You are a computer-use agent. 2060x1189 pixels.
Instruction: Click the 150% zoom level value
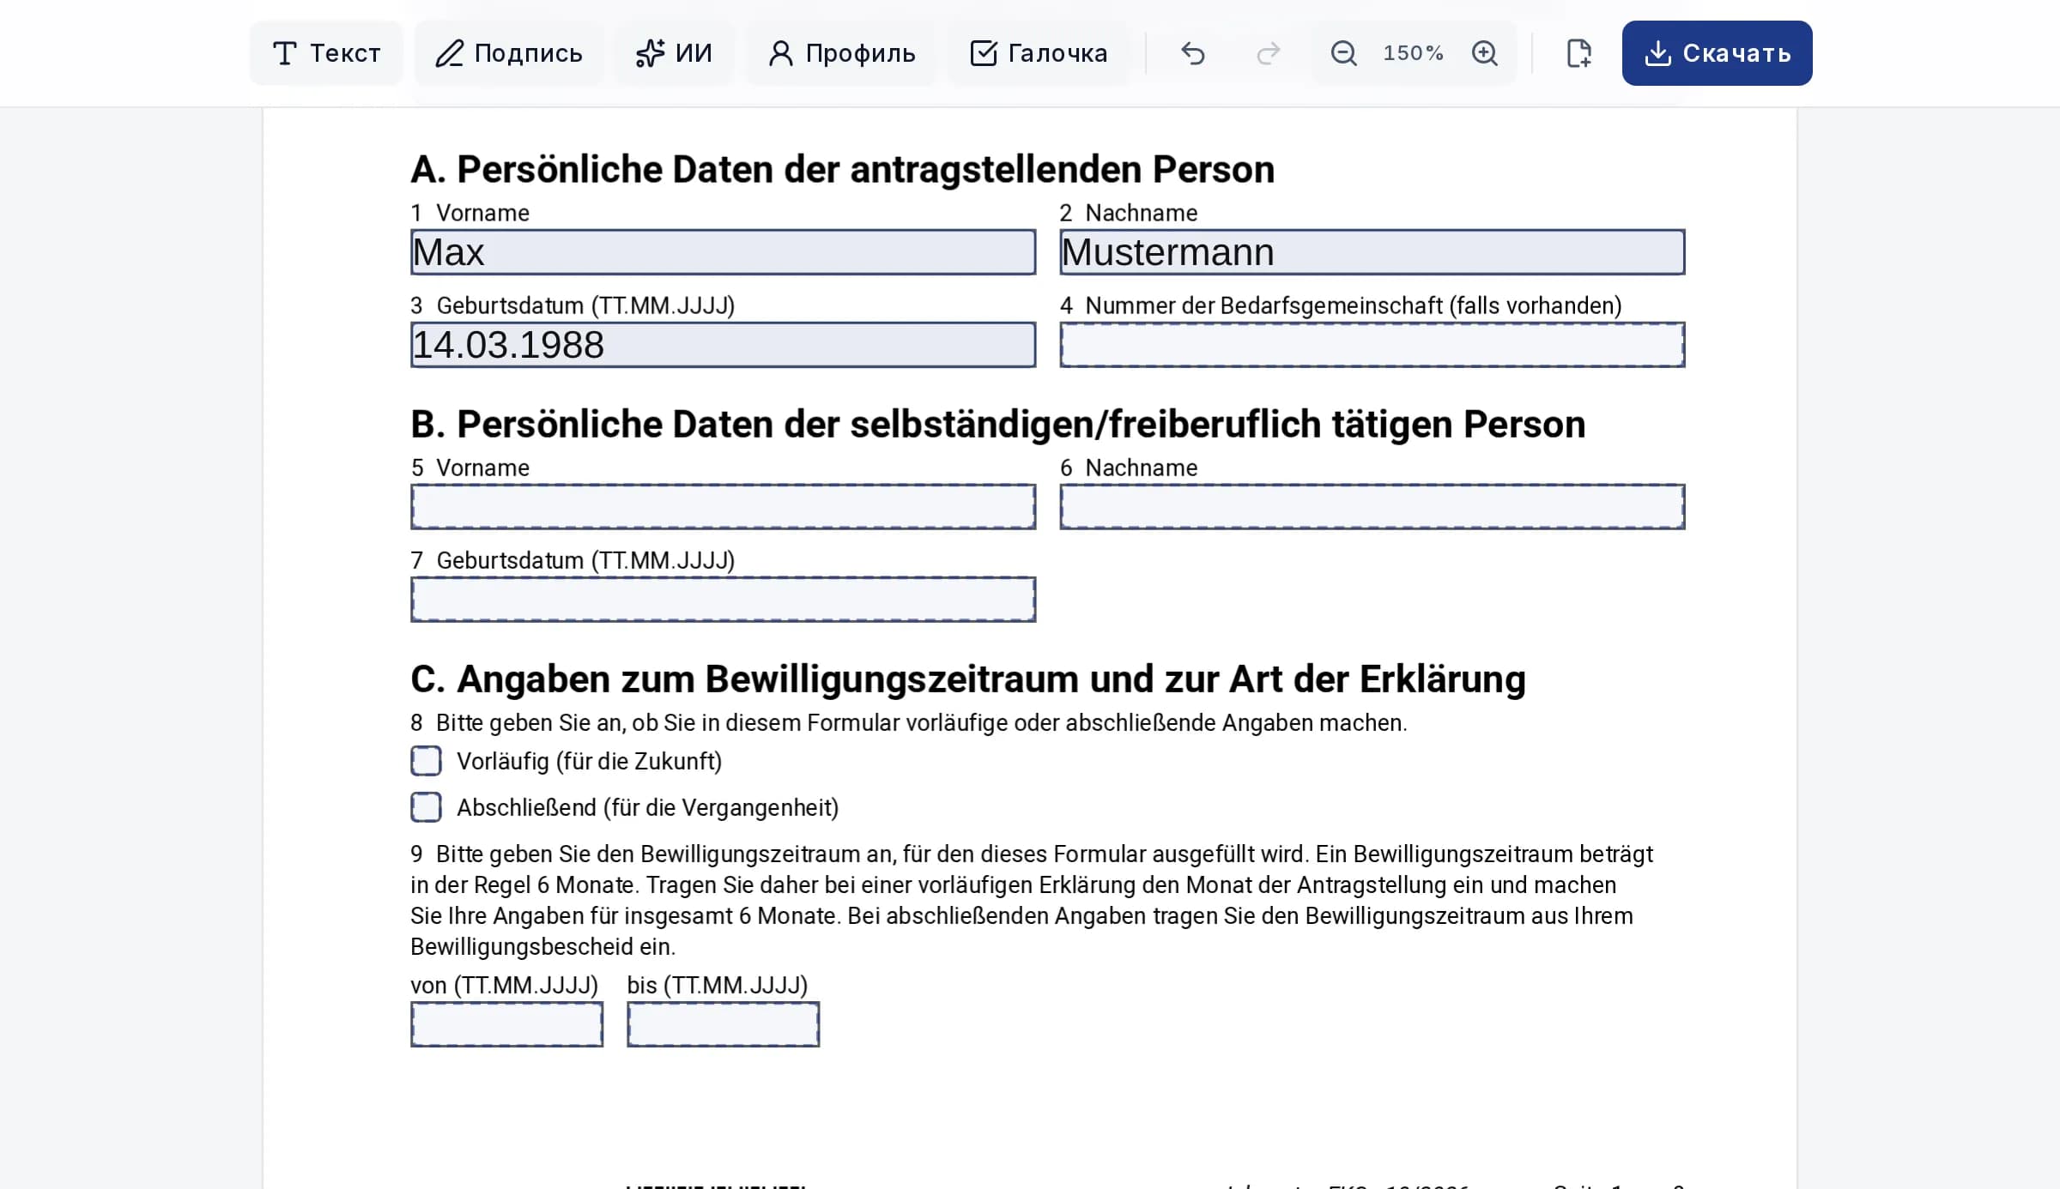[1414, 53]
